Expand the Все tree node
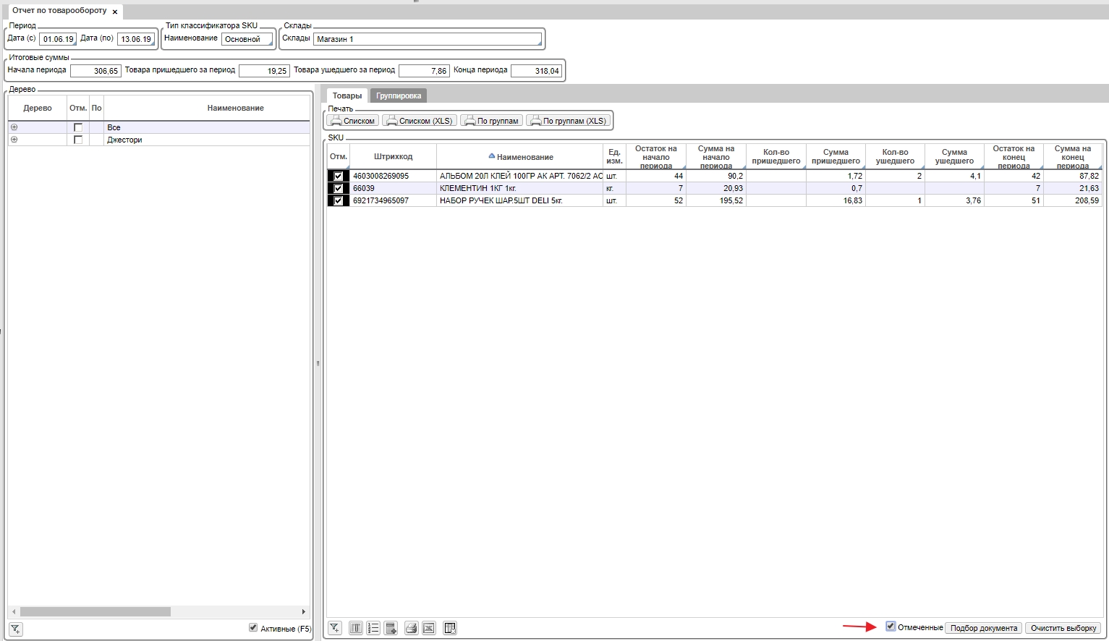 pyautogui.click(x=14, y=127)
